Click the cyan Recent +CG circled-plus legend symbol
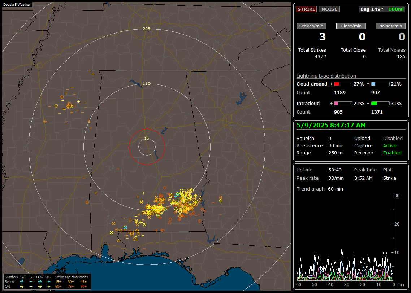Screen dimensions: 411x293 point(40,282)
